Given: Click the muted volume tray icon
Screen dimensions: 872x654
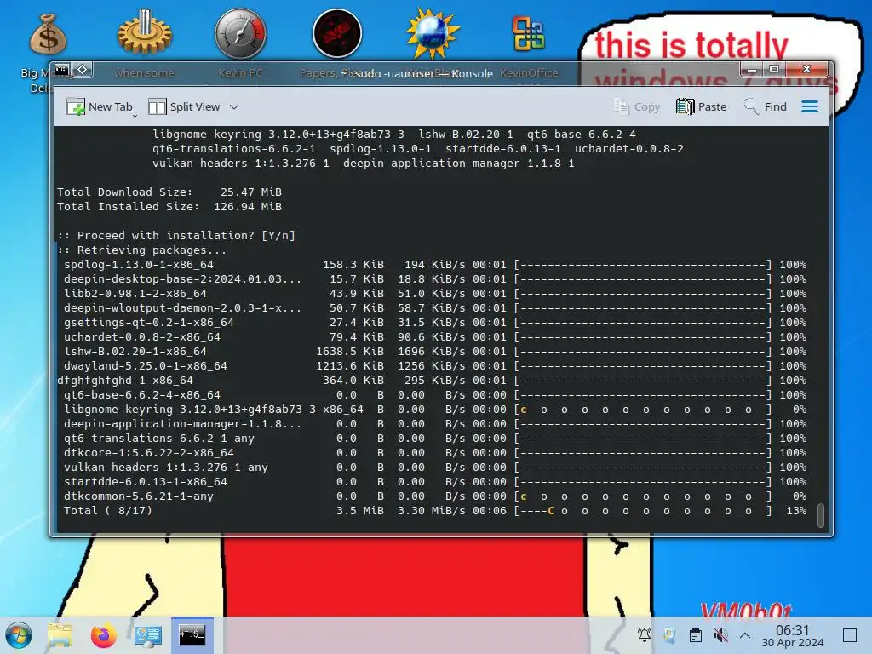Looking at the screenshot, I should coord(720,634).
